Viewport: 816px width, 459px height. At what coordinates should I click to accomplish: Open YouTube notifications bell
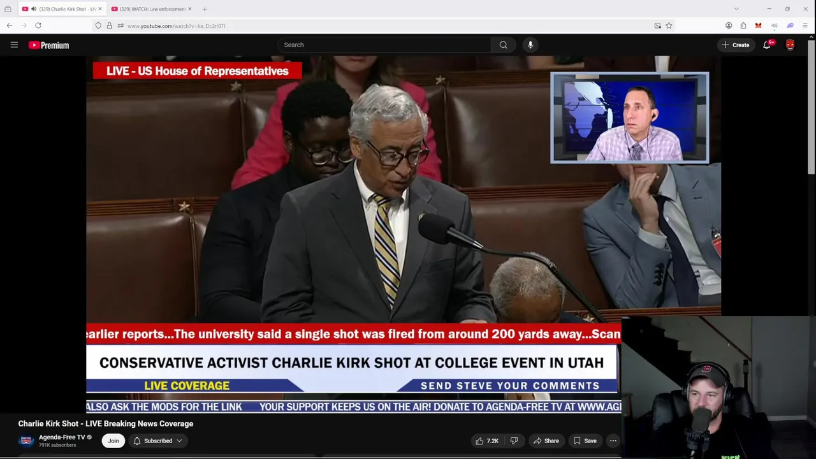(767, 45)
